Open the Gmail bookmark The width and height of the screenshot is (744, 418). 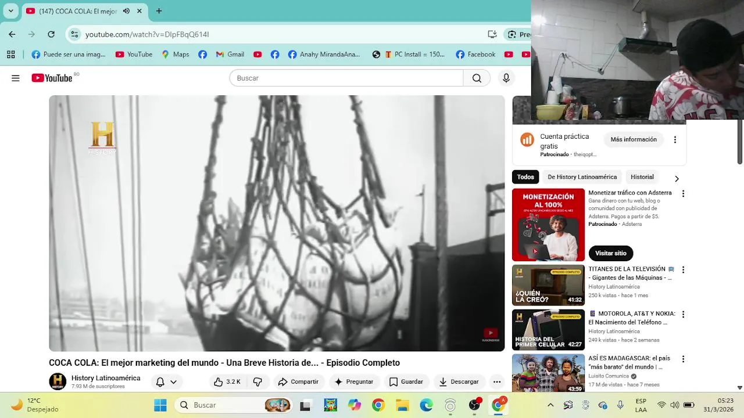[230, 55]
